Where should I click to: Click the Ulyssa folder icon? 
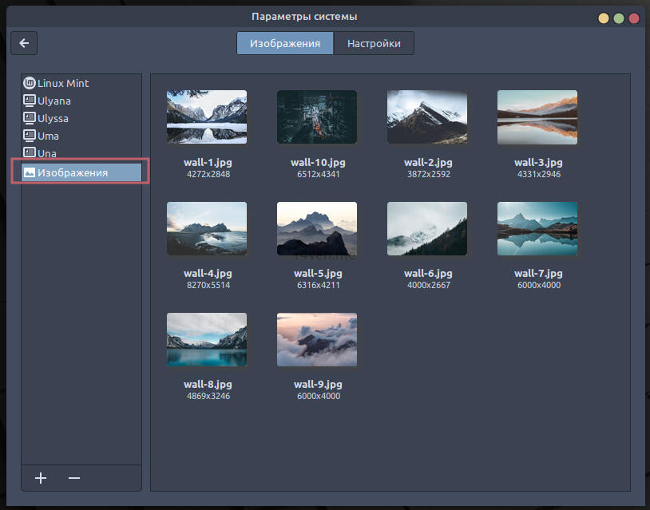pyautogui.click(x=30, y=118)
